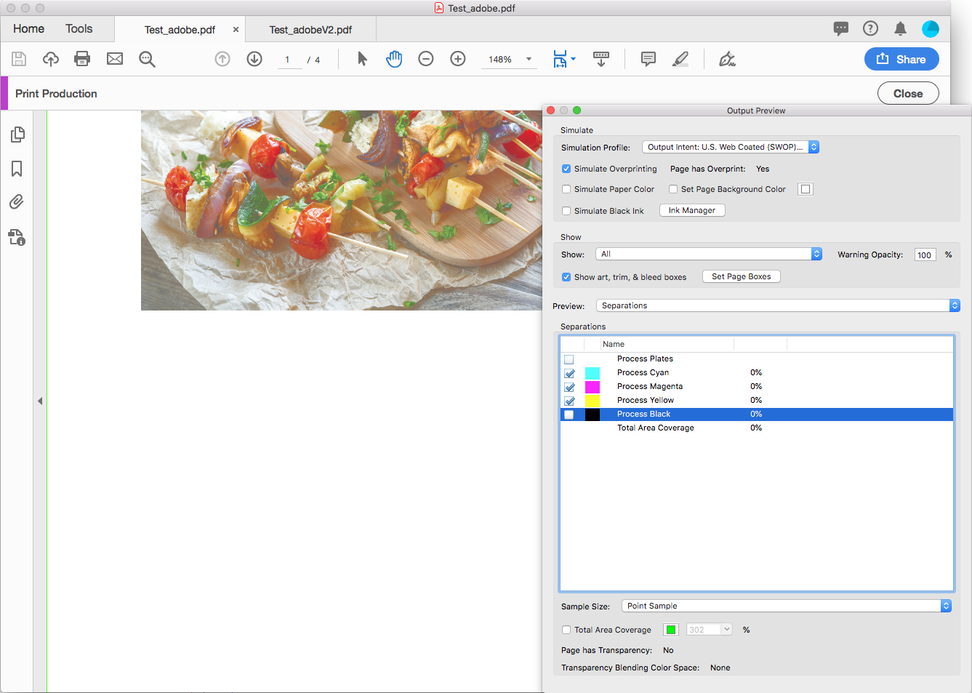
Task: Zoom out with minus icon
Action: click(426, 59)
